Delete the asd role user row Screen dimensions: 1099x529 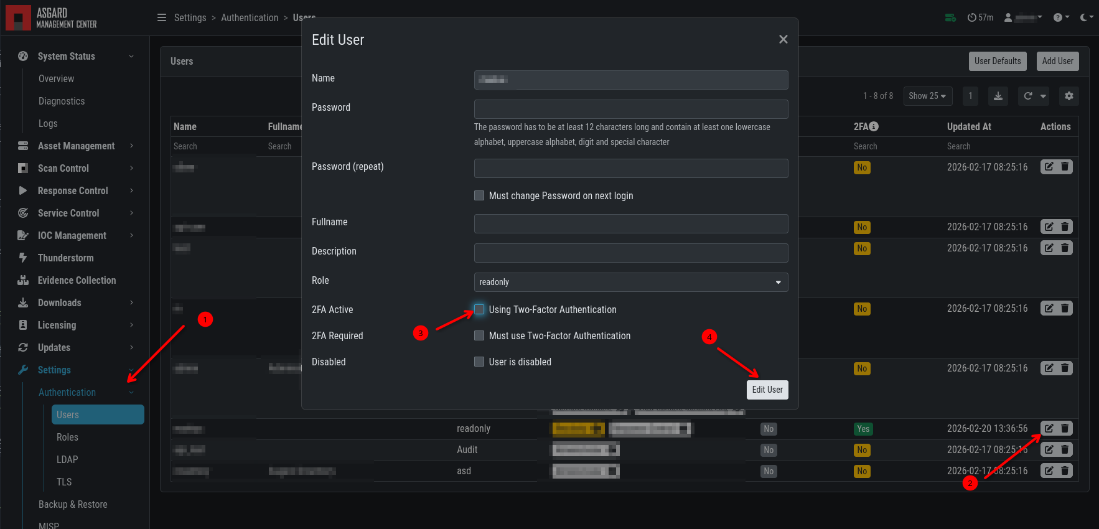pyautogui.click(x=1065, y=470)
